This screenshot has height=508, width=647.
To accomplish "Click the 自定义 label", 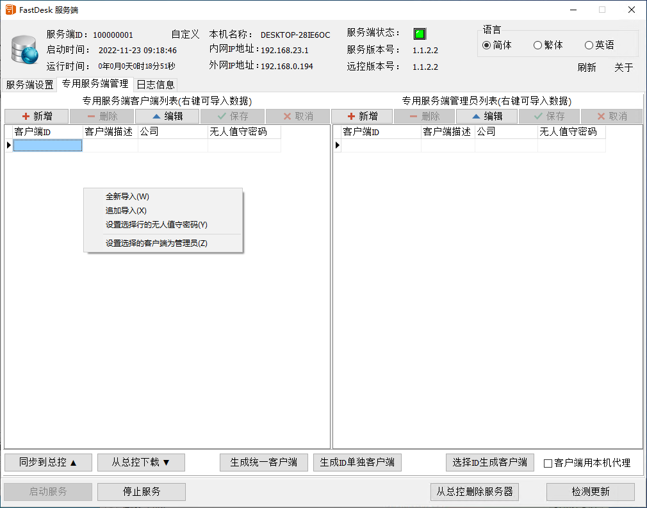I will [x=185, y=34].
